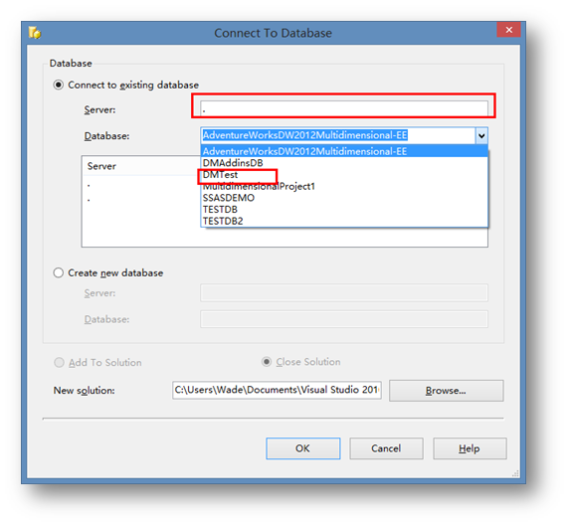The height and width of the screenshot is (526, 568).
Task: Click the dialog resize grip corner
Action: [516, 473]
